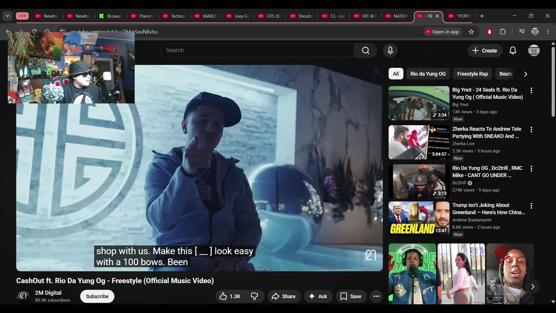Image resolution: width=556 pixels, height=313 pixels.
Task: Open the GREENLAND video thumbnail
Action: [419, 218]
